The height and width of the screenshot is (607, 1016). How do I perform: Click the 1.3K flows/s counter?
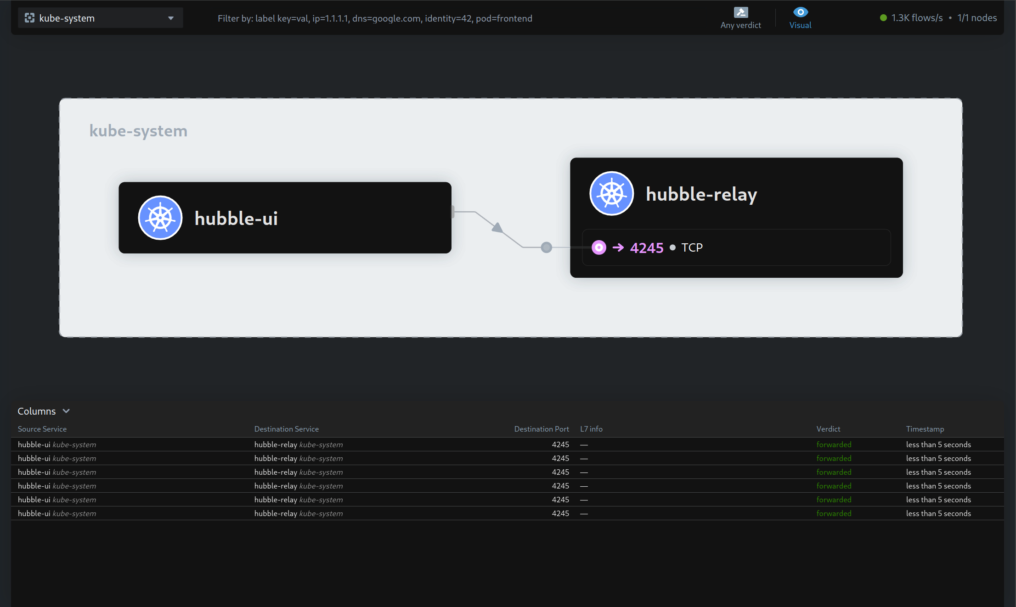coord(916,17)
